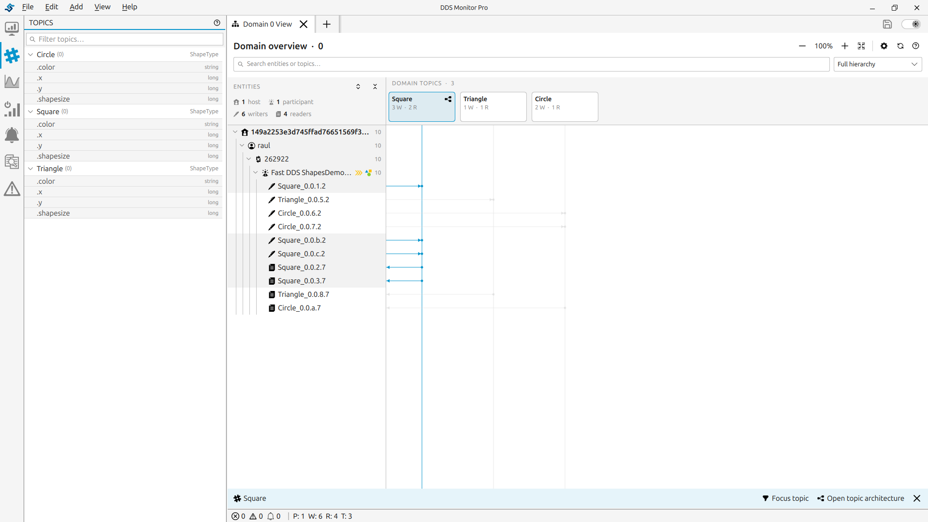Open the dashboard monitor sidebar icon
This screenshot has width=928, height=522.
click(x=12, y=29)
